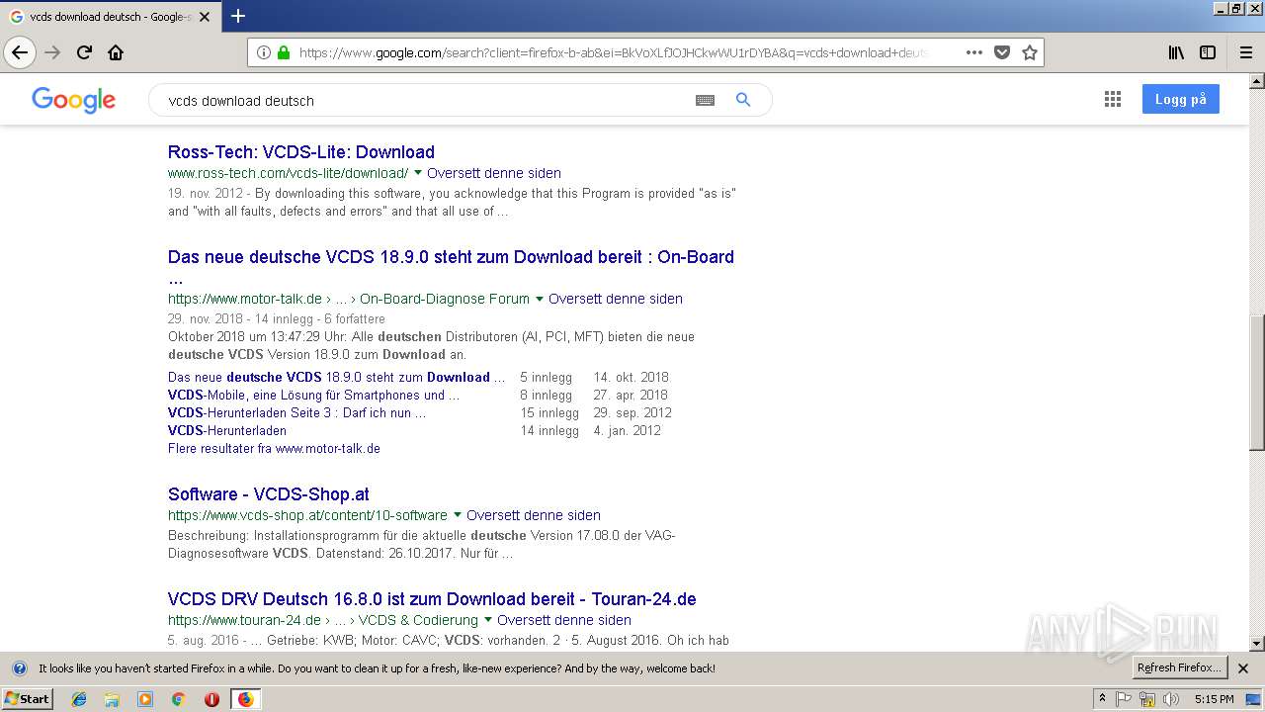Reload the current page
The height and width of the screenshot is (712, 1265).
[84, 52]
